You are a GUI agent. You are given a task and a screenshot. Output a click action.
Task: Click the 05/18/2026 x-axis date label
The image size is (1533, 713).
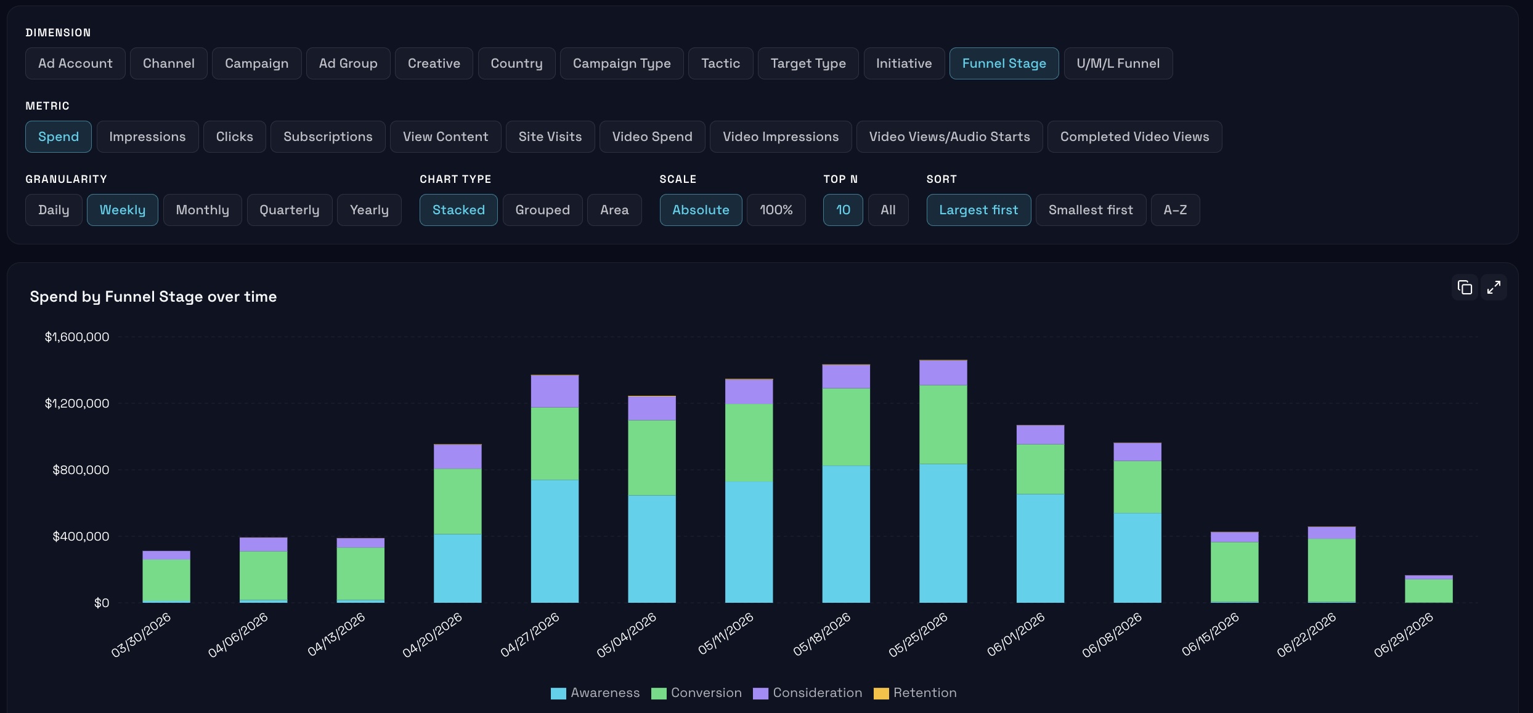pyautogui.click(x=822, y=634)
